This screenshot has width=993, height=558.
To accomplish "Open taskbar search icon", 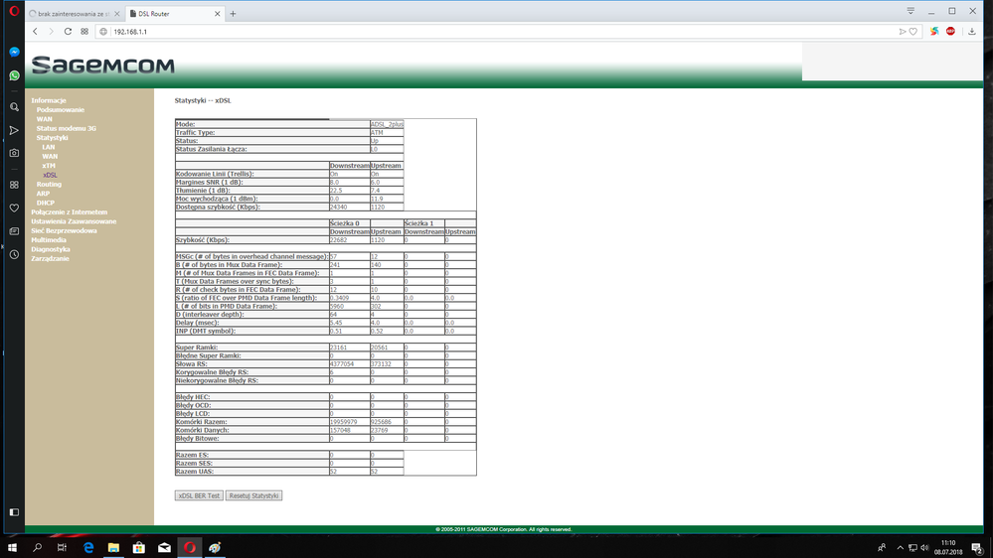I will tap(37, 548).
